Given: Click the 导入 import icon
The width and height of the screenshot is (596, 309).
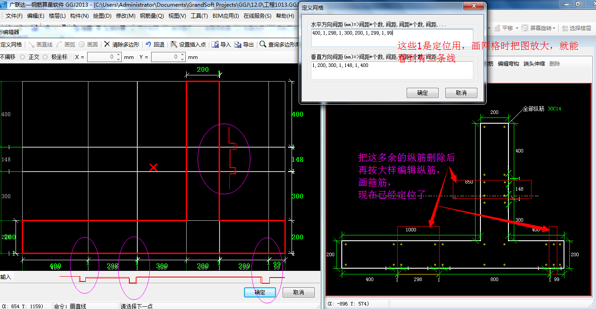Looking at the screenshot, I should pyautogui.click(x=215, y=44).
